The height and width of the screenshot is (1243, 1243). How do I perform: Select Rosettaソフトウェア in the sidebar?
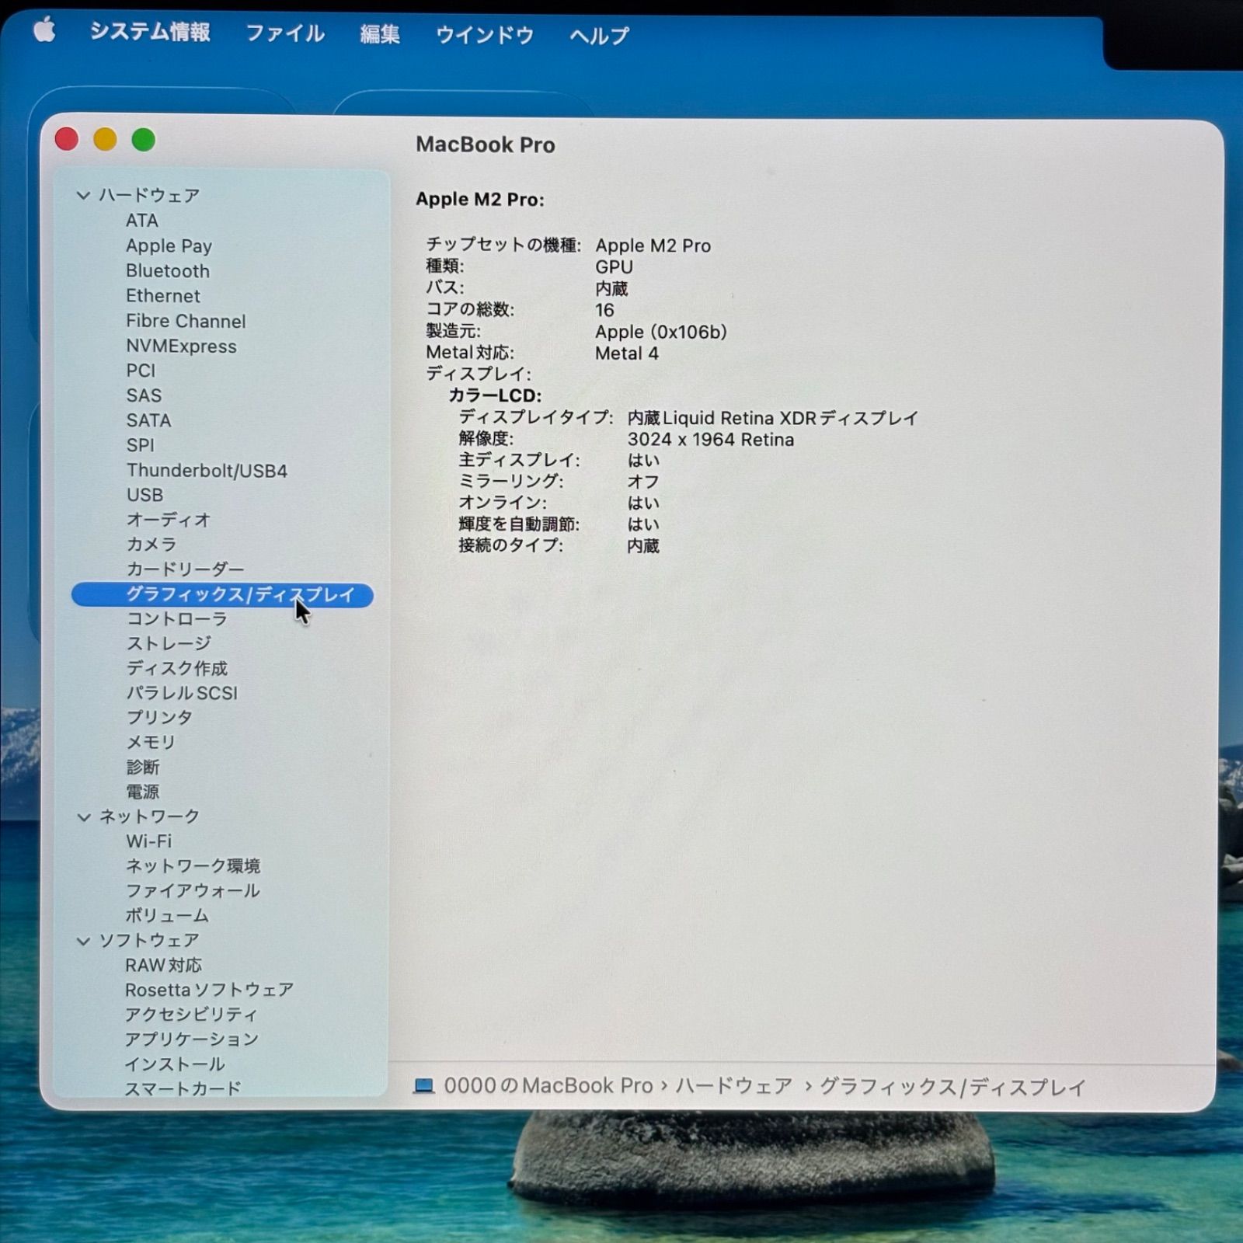pyautogui.click(x=209, y=991)
